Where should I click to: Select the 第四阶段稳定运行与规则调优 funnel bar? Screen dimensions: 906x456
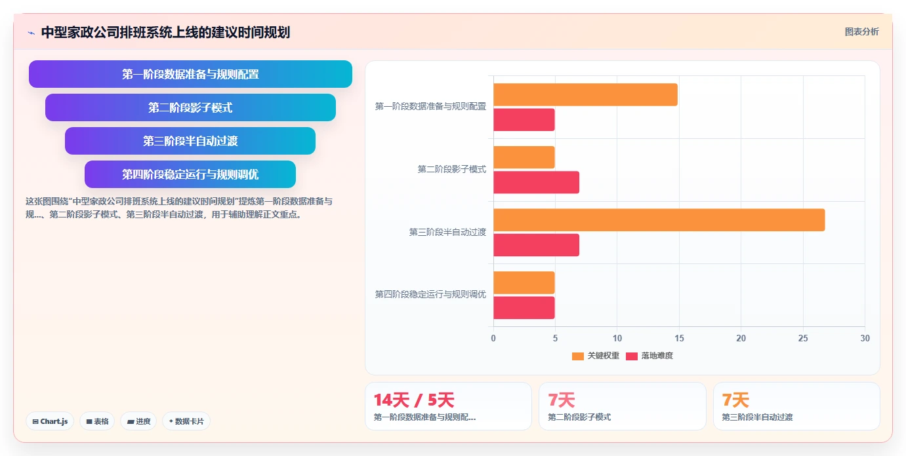click(190, 174)
